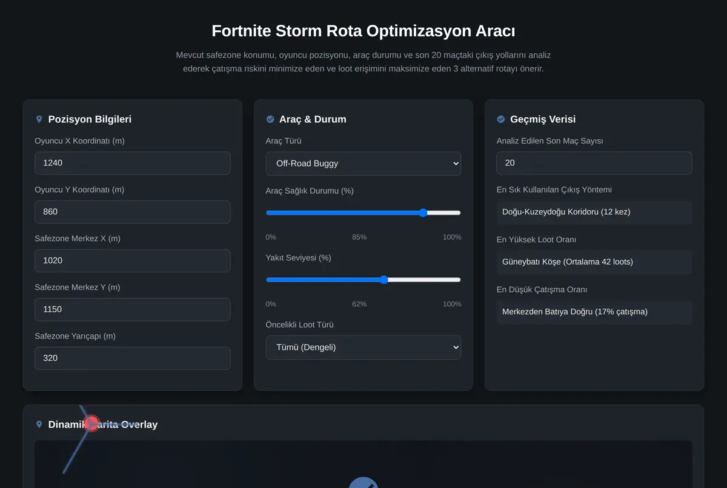Click 'Merkezden Batıya Doğru (17% çatışma)' value
The width and height of the screenshot is (727, 488).
click(x=594, y=312)
